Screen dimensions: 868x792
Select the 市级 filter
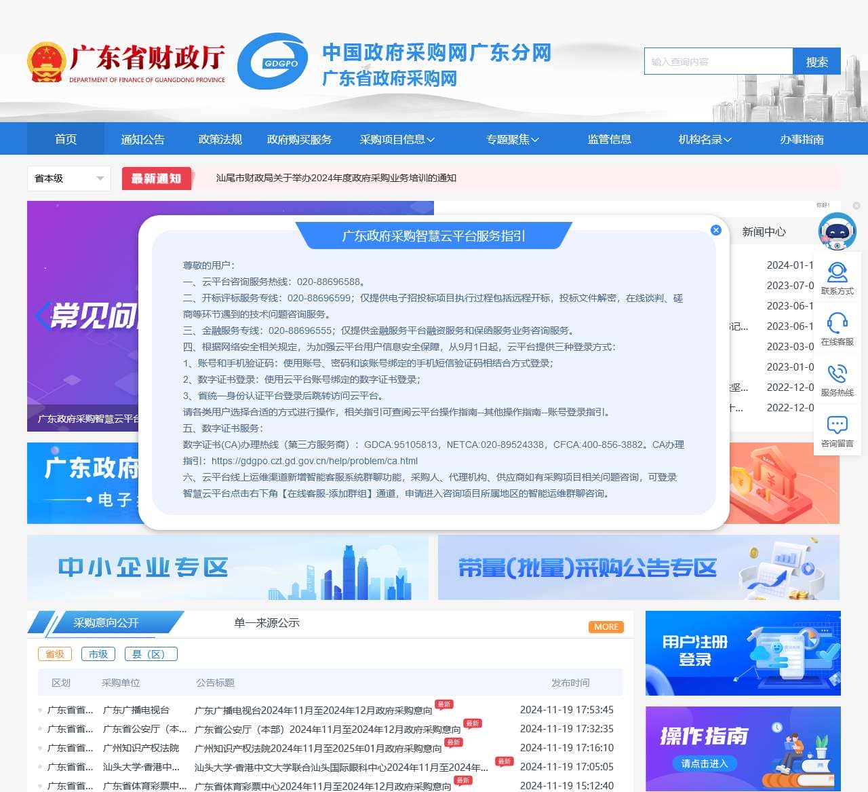[98, 654]
